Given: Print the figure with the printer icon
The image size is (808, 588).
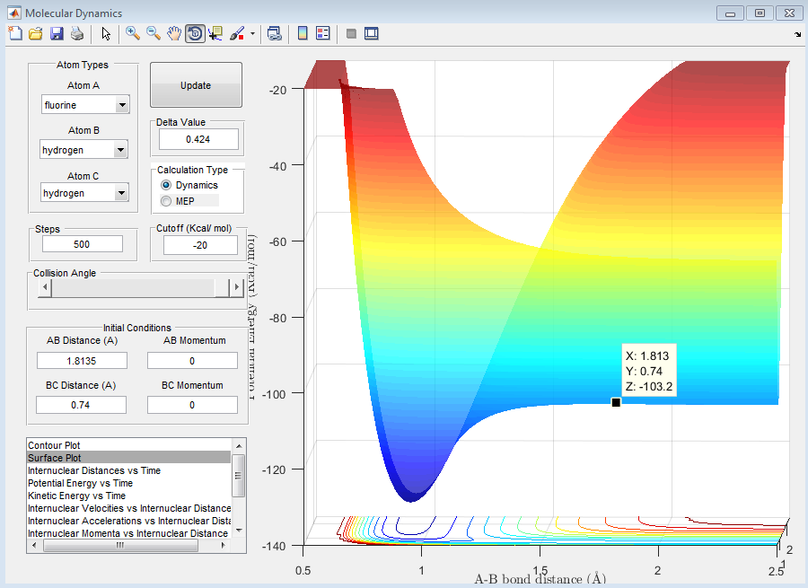Looking at the screenshot, I should click(x=77, y=33).
